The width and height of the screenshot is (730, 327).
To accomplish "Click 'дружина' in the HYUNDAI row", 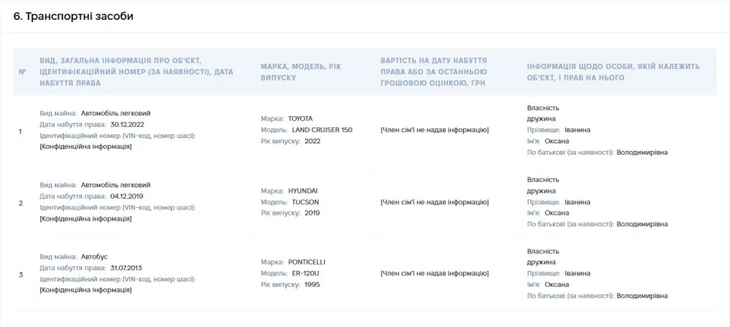I will (541, 191).
